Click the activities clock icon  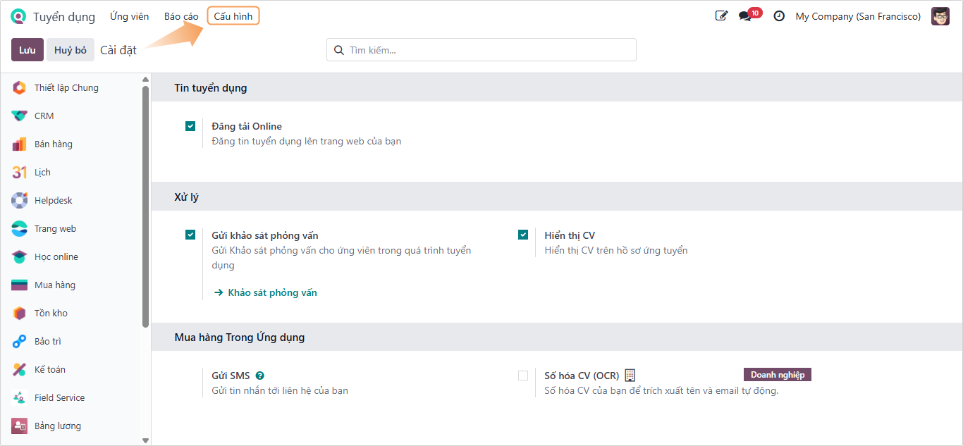click(779, 16)
